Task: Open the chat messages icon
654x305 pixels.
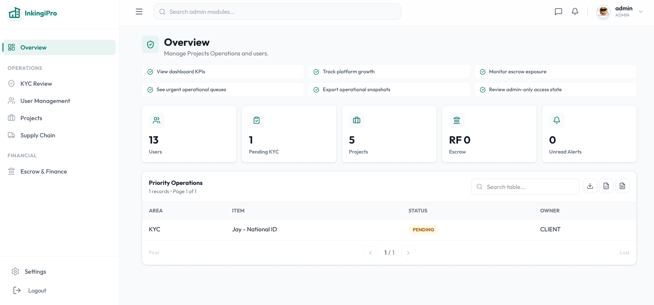Action: 558,12
